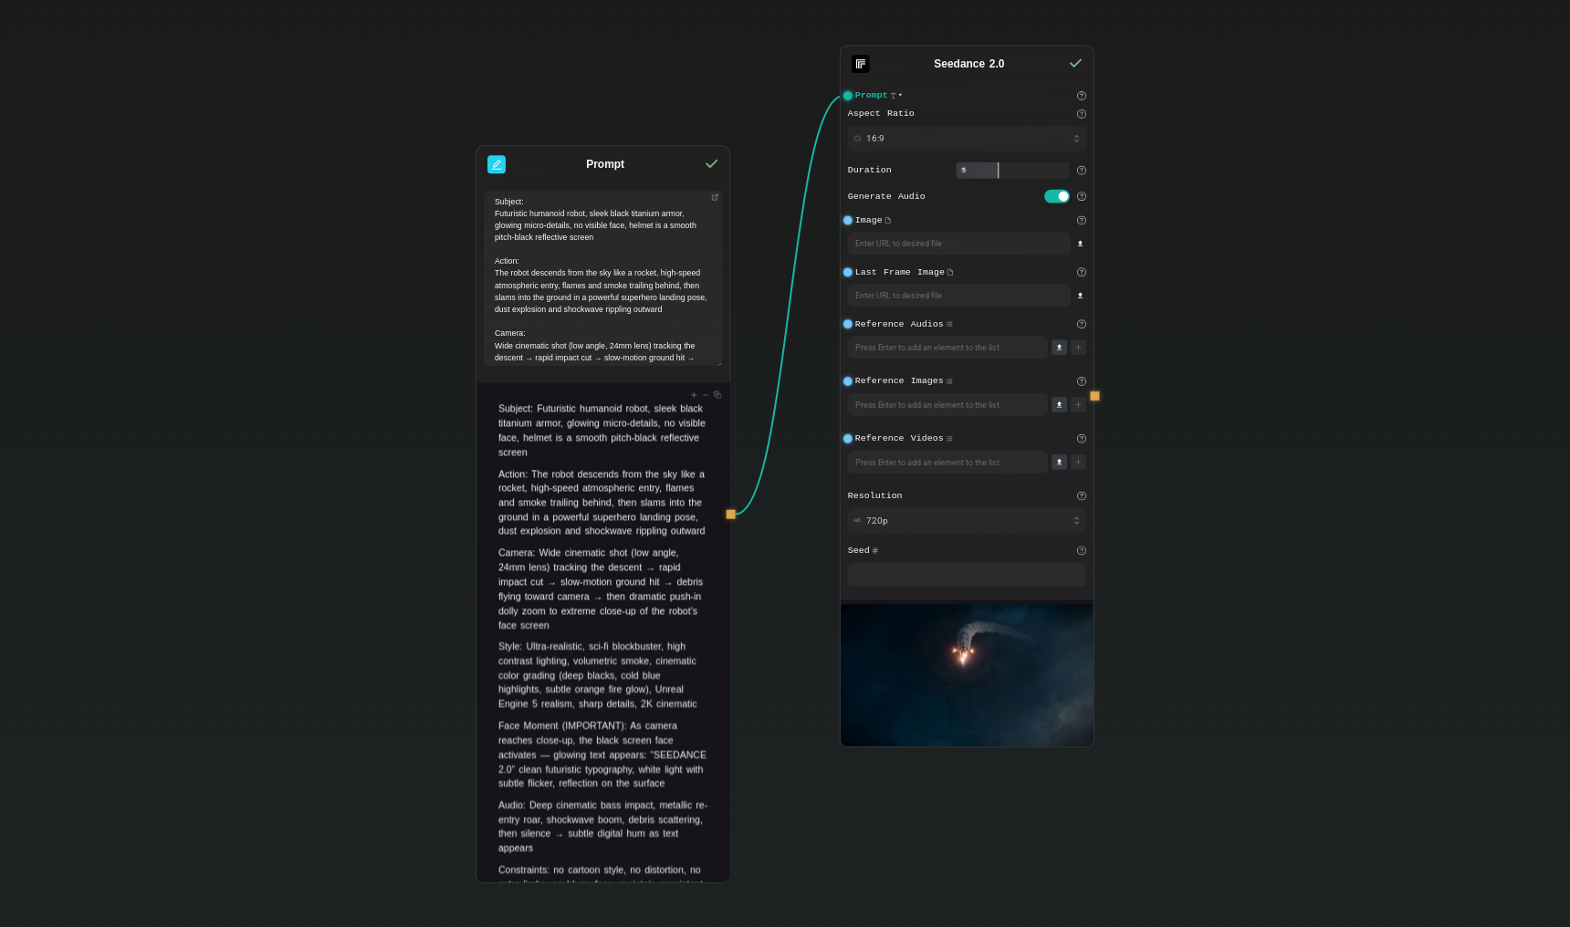Click the rocket video preview thumbnail
This screenshot has width=1570, height=927.
pyautogui.click(x=967, y=673)
